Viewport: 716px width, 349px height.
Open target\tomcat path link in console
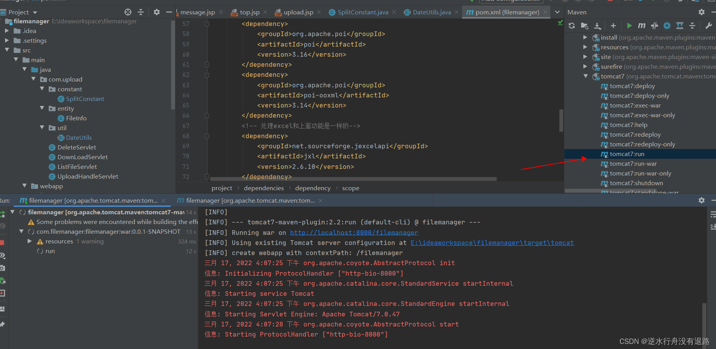[x=492, y=243]
